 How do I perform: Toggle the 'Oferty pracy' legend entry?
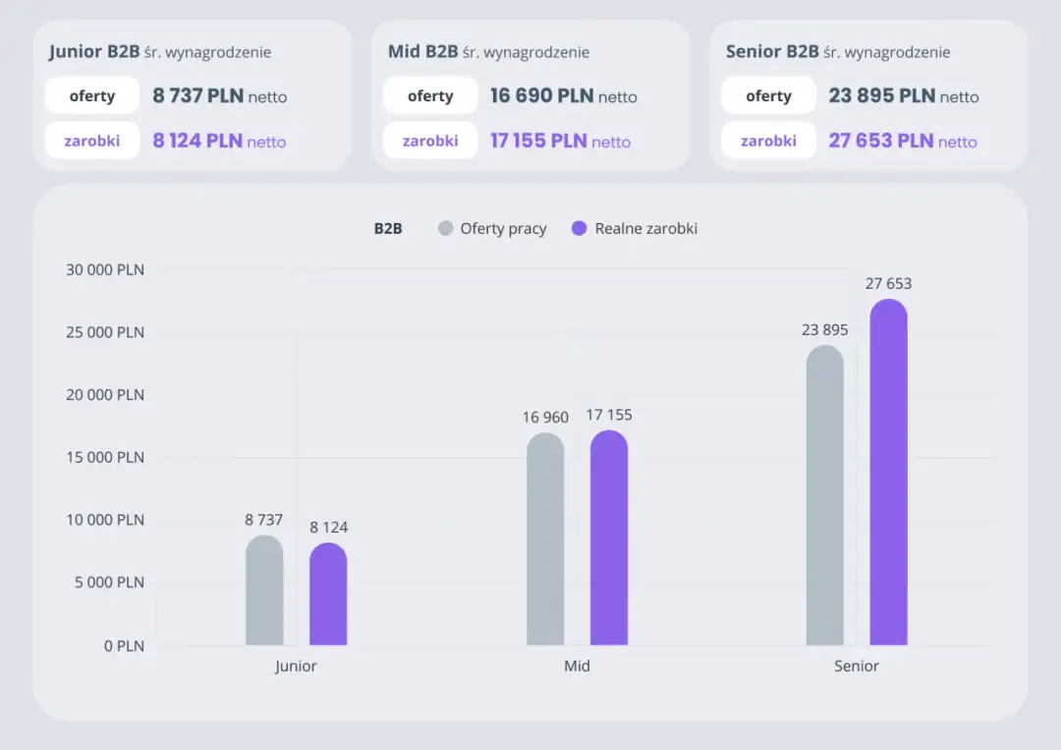[x=492, y=228]
